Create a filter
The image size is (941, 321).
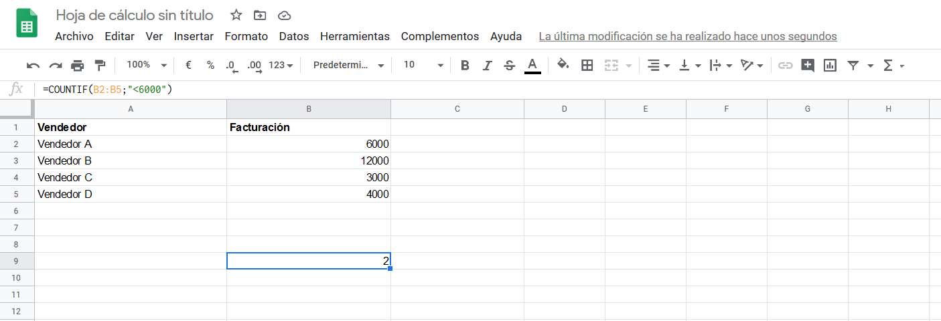(x=853, y=66)
